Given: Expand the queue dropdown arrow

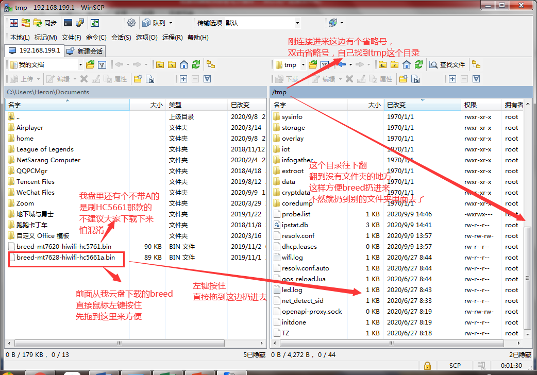Looking at the screenshot, I should click(171, 23).
